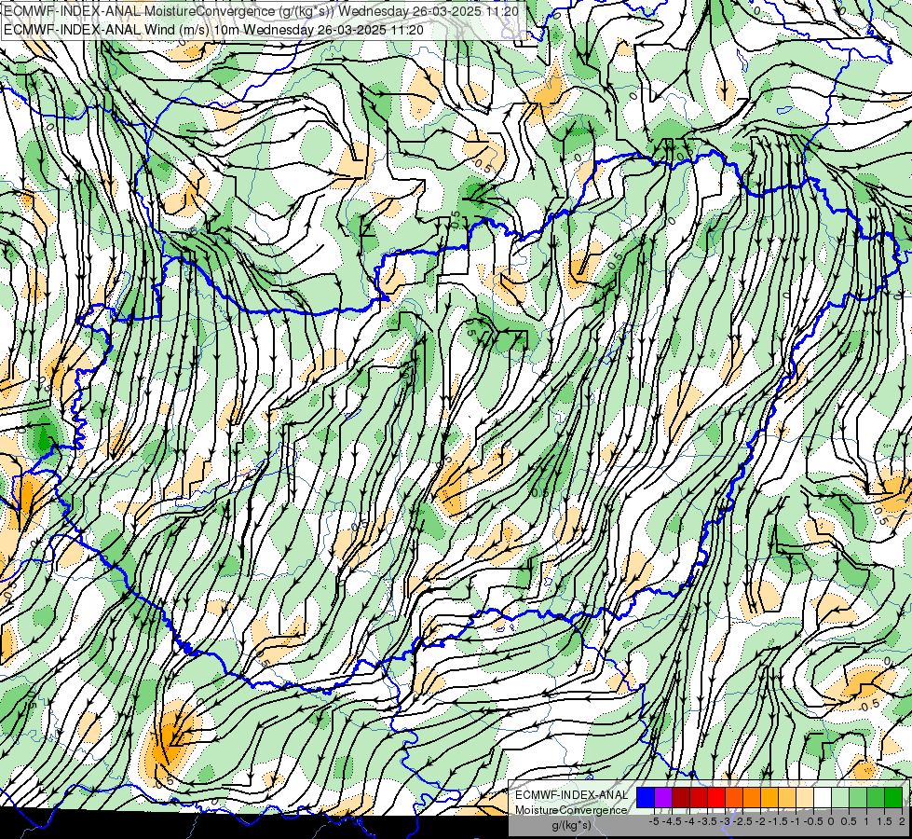The image size is (912, 839).
Task: Click the legend tick label '1'
Action: point(866,821)
